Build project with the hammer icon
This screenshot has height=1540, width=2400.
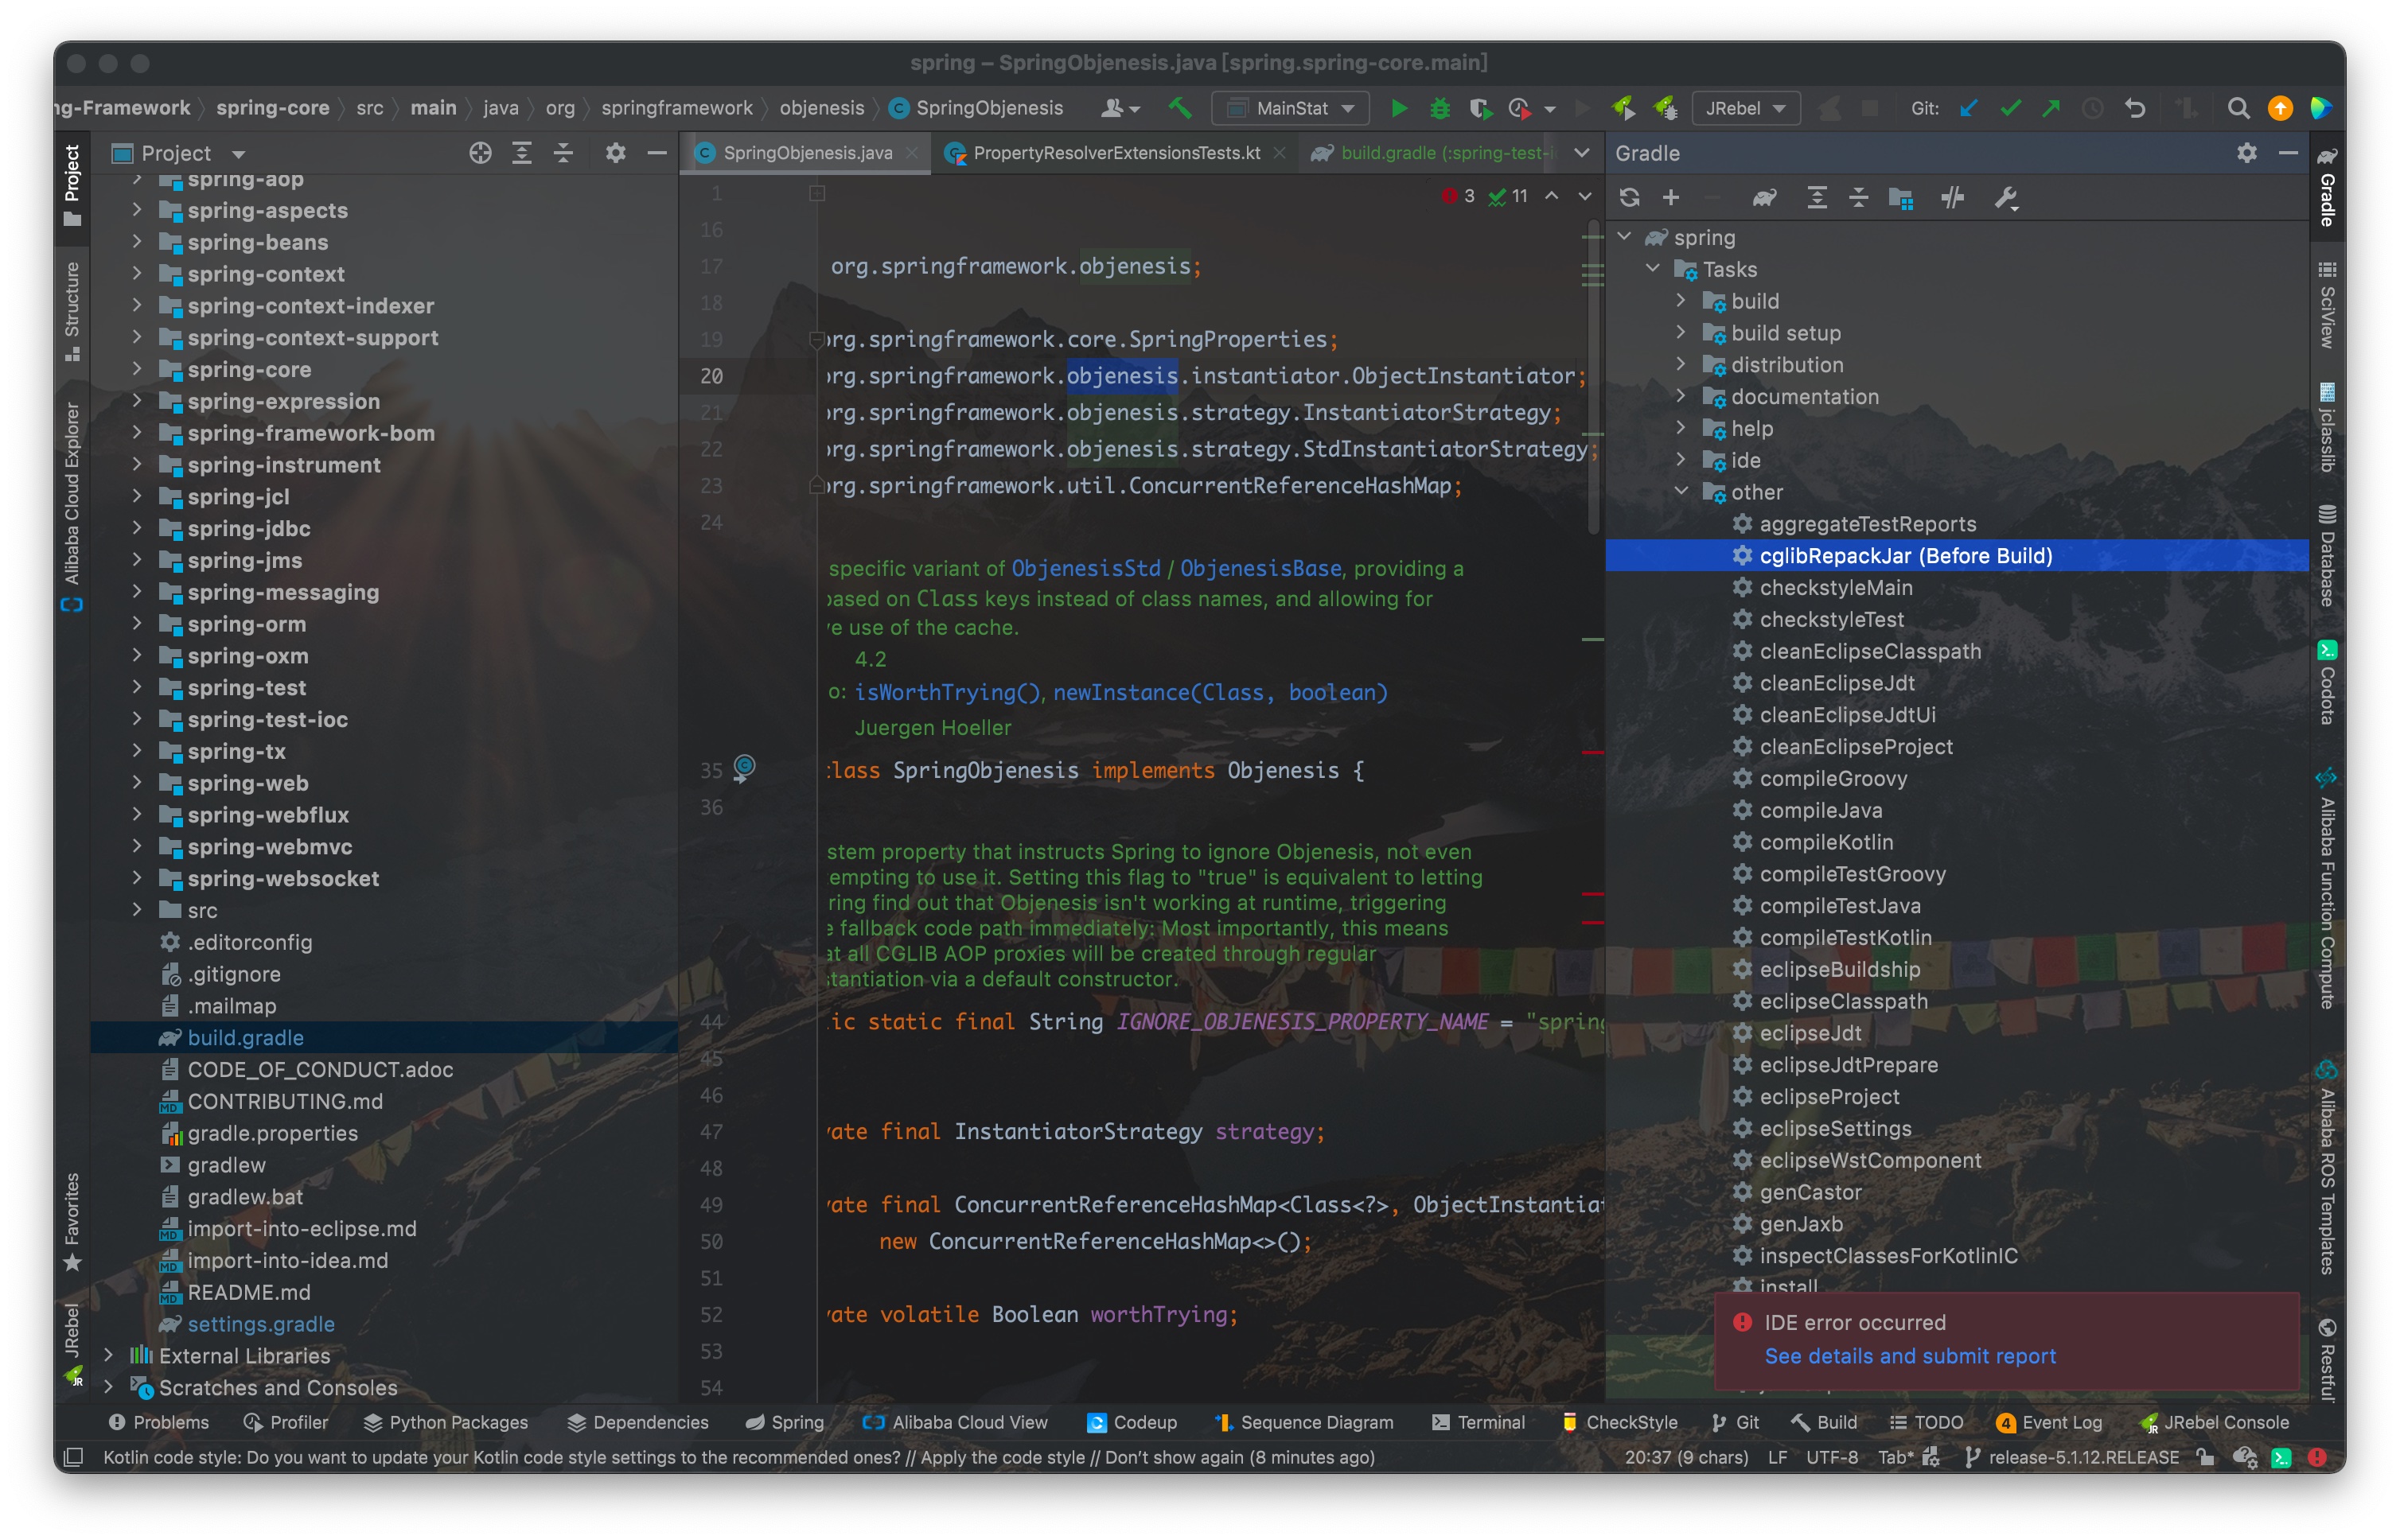pos(1179,108)
